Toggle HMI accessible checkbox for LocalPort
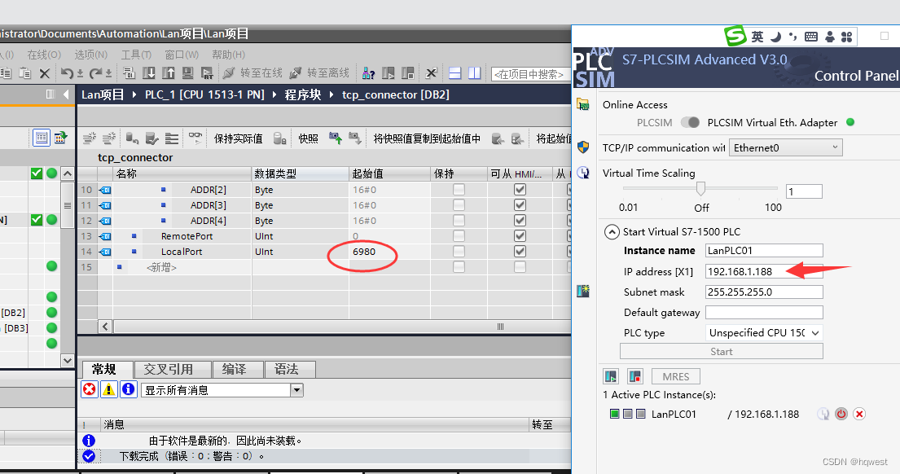The height and width of the screenshot is (474, 900). point(520,252)
